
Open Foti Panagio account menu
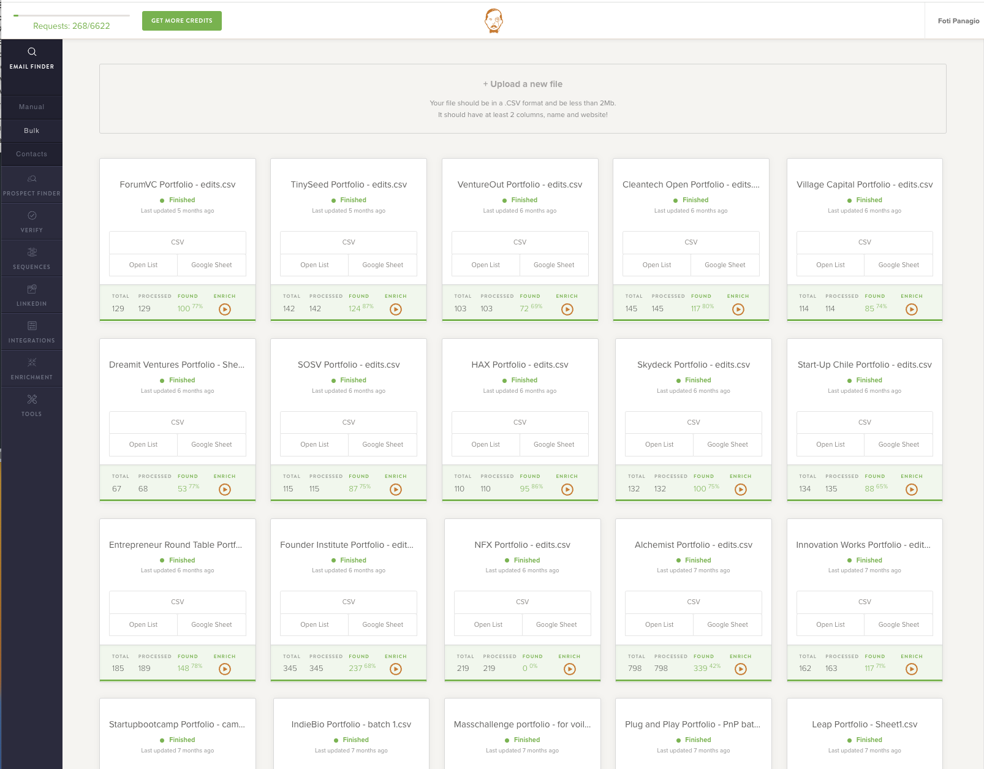click(x=958, y=21)
